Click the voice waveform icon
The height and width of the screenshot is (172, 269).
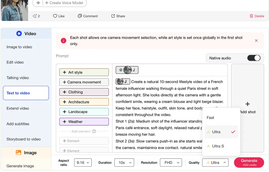click(x=38, y=3)
